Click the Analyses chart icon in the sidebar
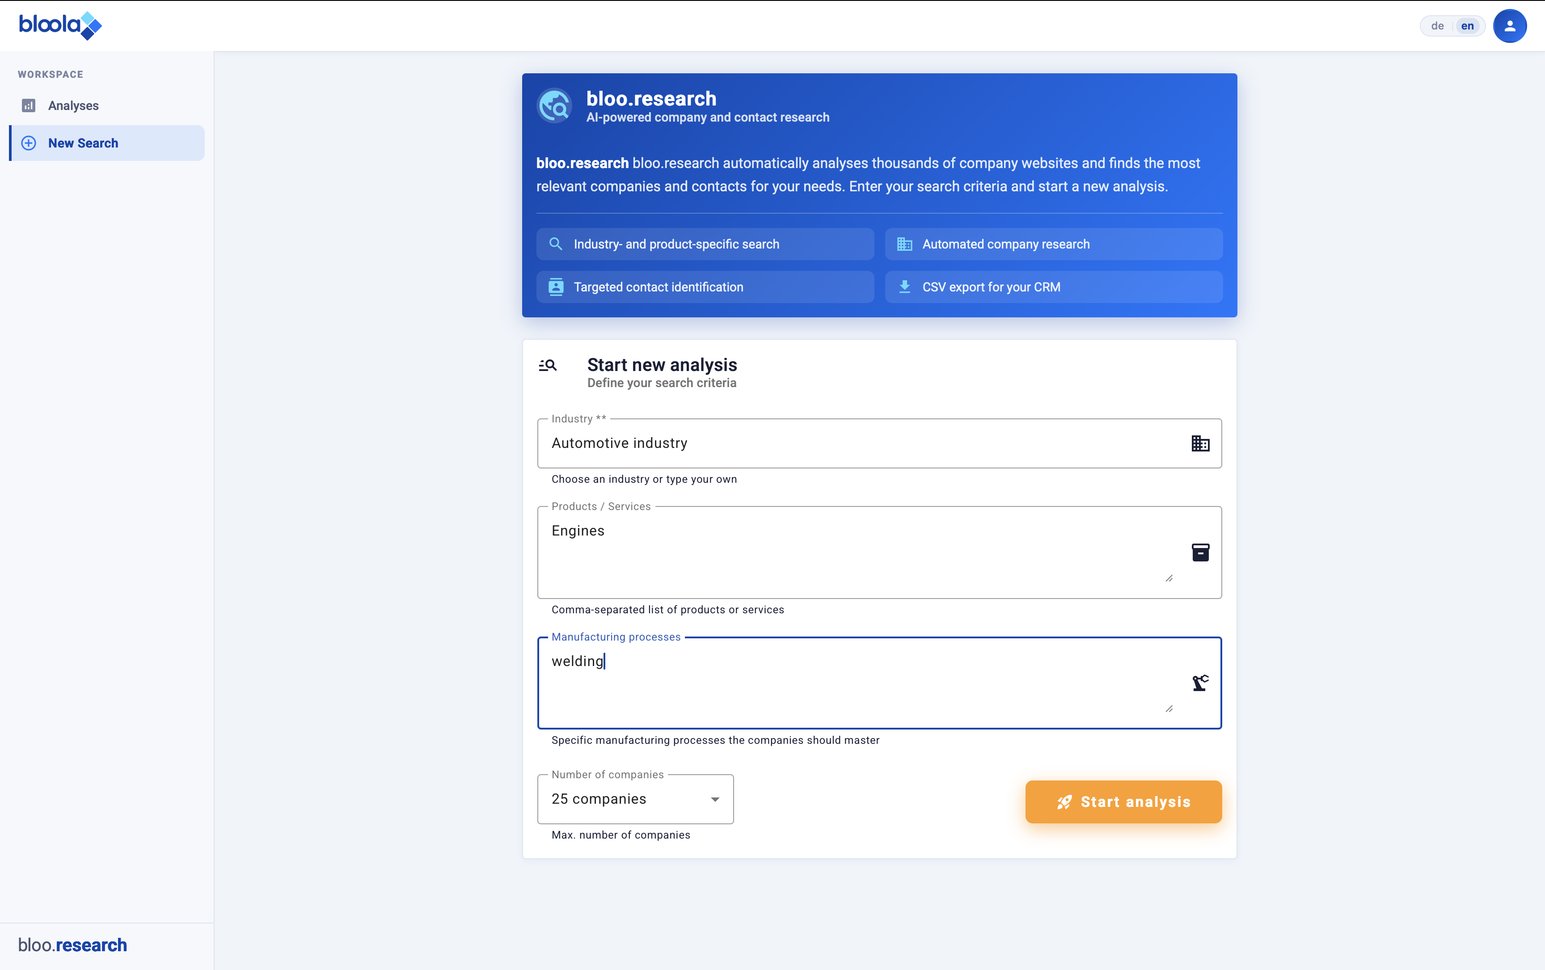 pos(28,105)
